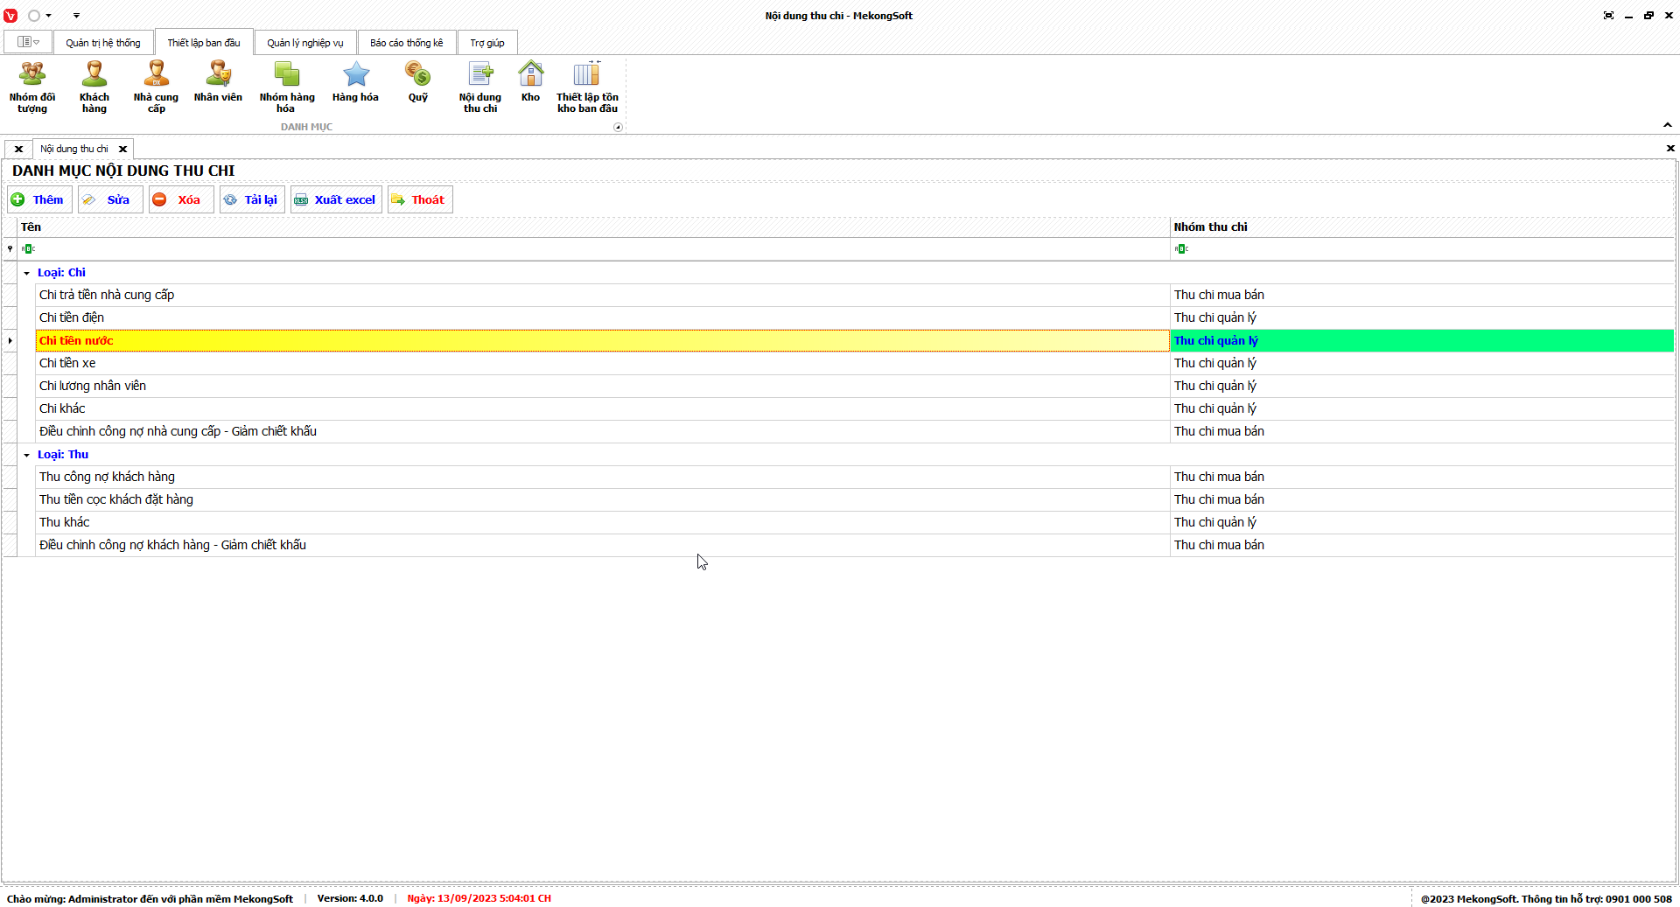This screenshot has height=907, width=1680.
Task: Select Điều chỉnh công nợ khách hàng row
Action: click(x=855, y=545)
